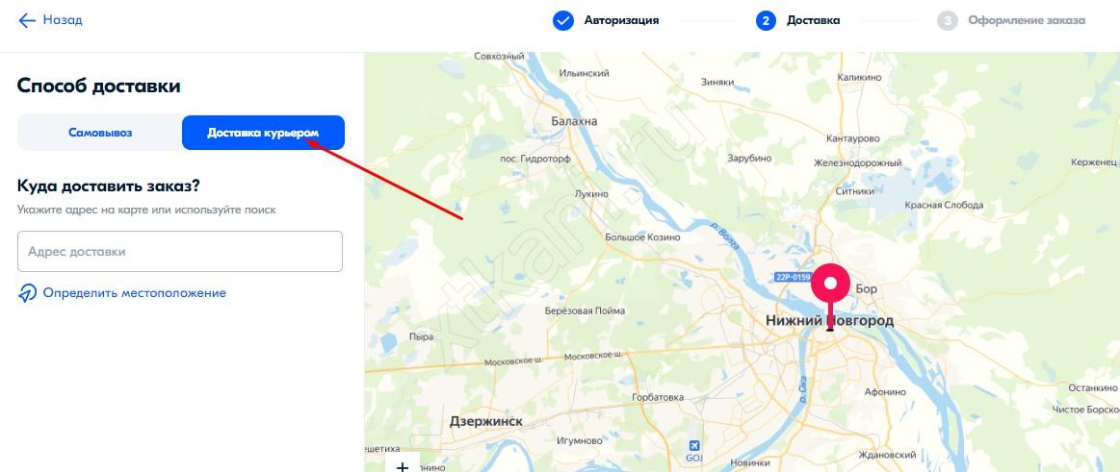The image size is (1120, 472).
Task: Click the Дзержинск city label on map
Action: pos(485,421)
